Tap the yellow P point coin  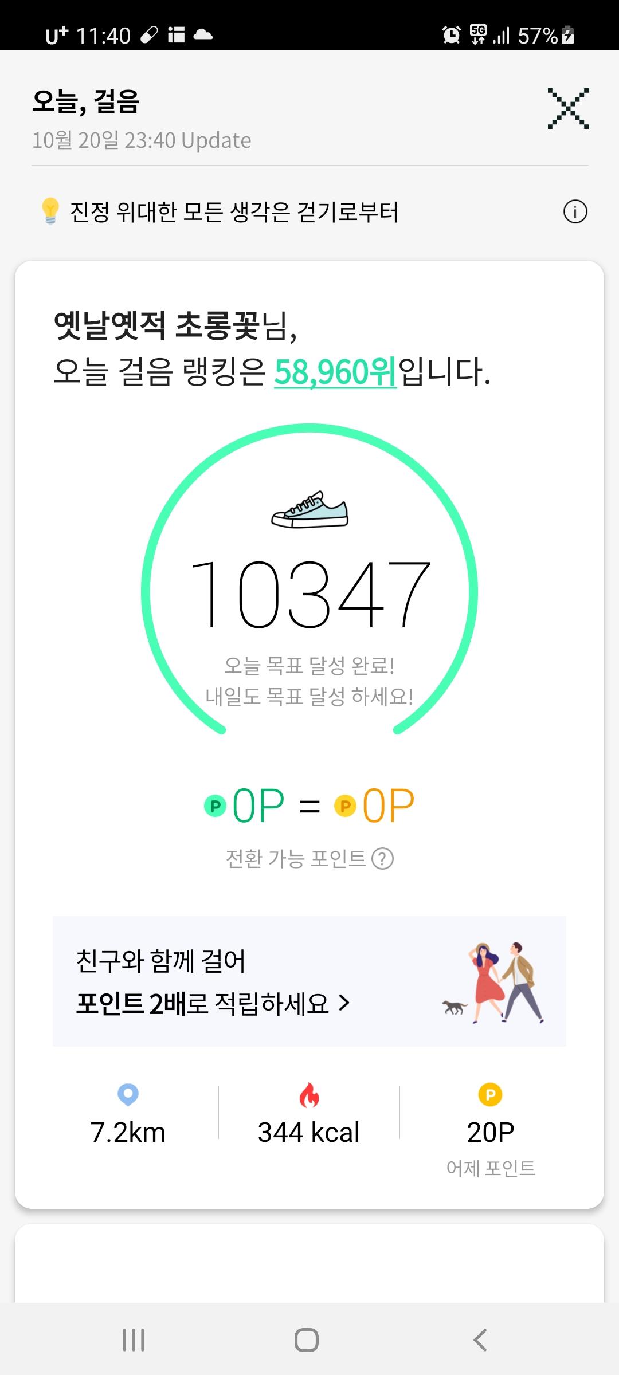point(345,807)
